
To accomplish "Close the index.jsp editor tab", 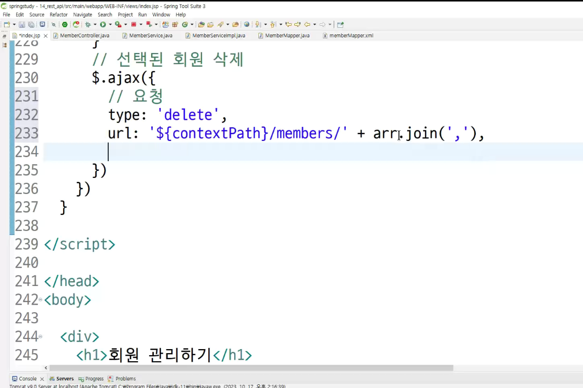I will 46,36.
